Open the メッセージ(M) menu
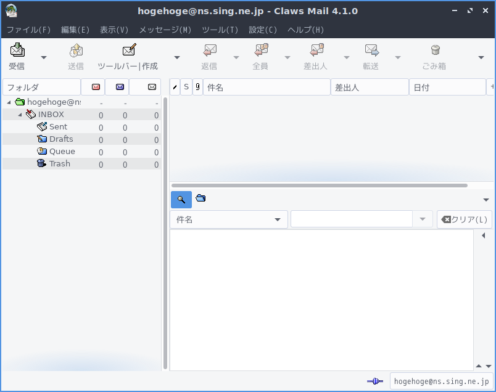Viewport: 496px width, 392px height. [x=165, y=30]
